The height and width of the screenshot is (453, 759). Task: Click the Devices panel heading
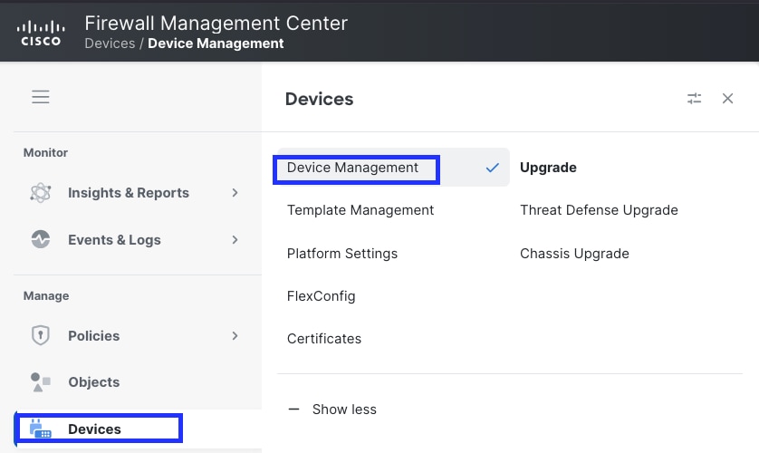[320, 99]
